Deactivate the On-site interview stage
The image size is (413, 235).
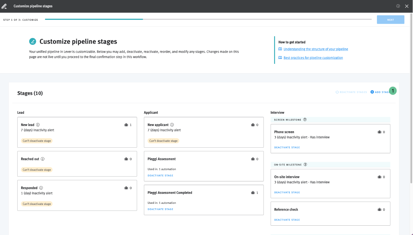click(287, 192)
